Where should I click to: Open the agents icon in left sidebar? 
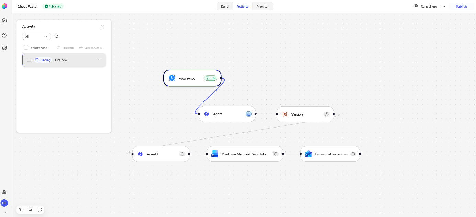[4, 35]
